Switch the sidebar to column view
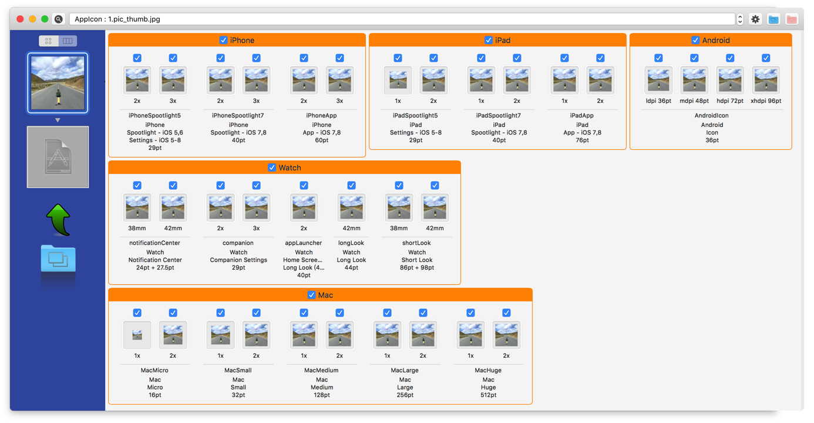The height and width of the screenshot is (423, 814). [x=68, y=41]
